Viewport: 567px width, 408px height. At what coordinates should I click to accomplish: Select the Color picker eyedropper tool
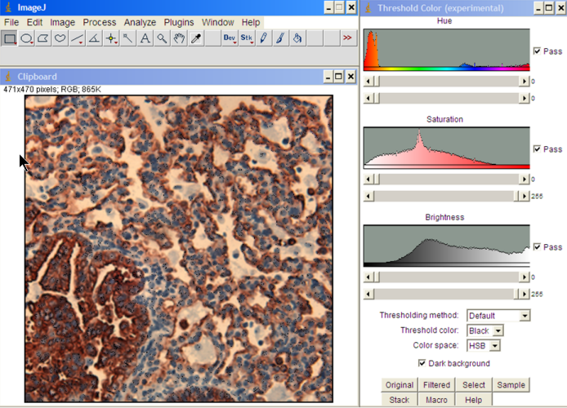[x=196, y=38]
